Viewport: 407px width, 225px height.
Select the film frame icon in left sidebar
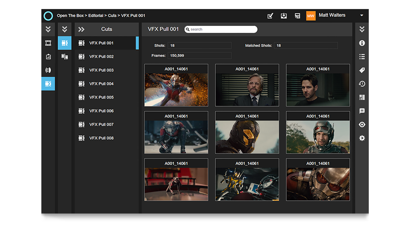click(48, 43)
